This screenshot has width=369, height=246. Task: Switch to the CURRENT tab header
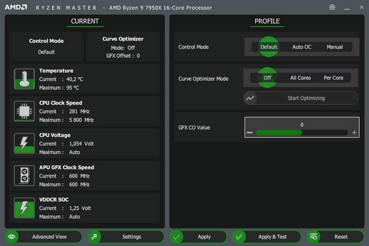click(85, 21)
